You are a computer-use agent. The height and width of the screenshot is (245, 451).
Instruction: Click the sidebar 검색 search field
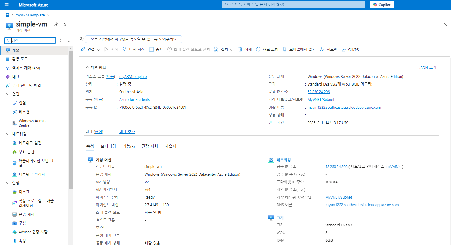tap(30, 40)
